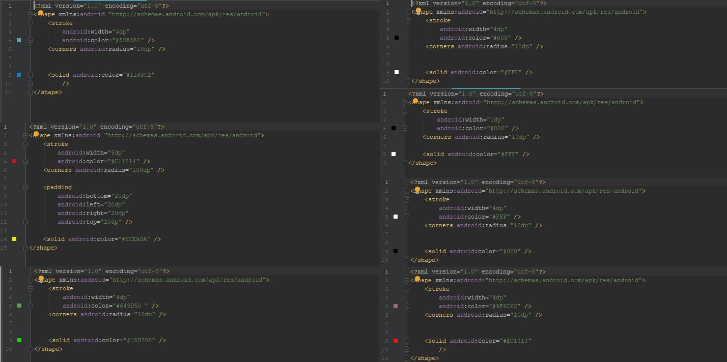The image size is (727, 362).
Task: Click the android:width="1dp" attribute
Action: pyautogui.click(x=470, y=119)
